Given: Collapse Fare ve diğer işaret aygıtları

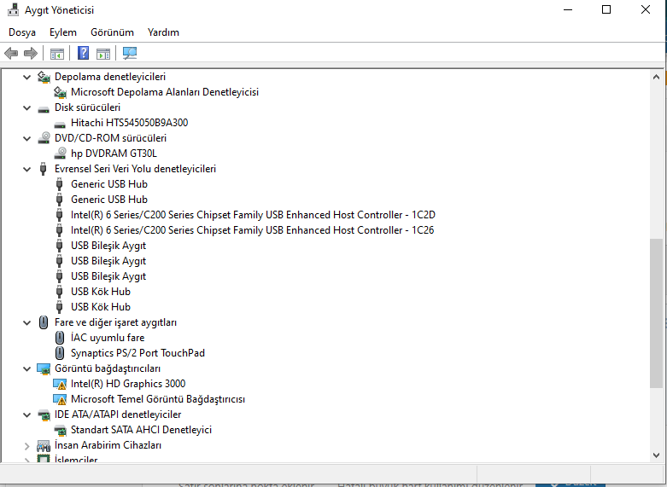Looking at the screenshot, I should [26, 322].
